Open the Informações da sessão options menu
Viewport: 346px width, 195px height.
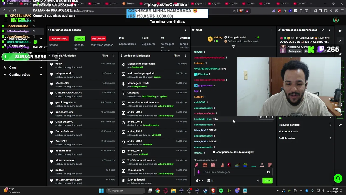click(185, 30)
